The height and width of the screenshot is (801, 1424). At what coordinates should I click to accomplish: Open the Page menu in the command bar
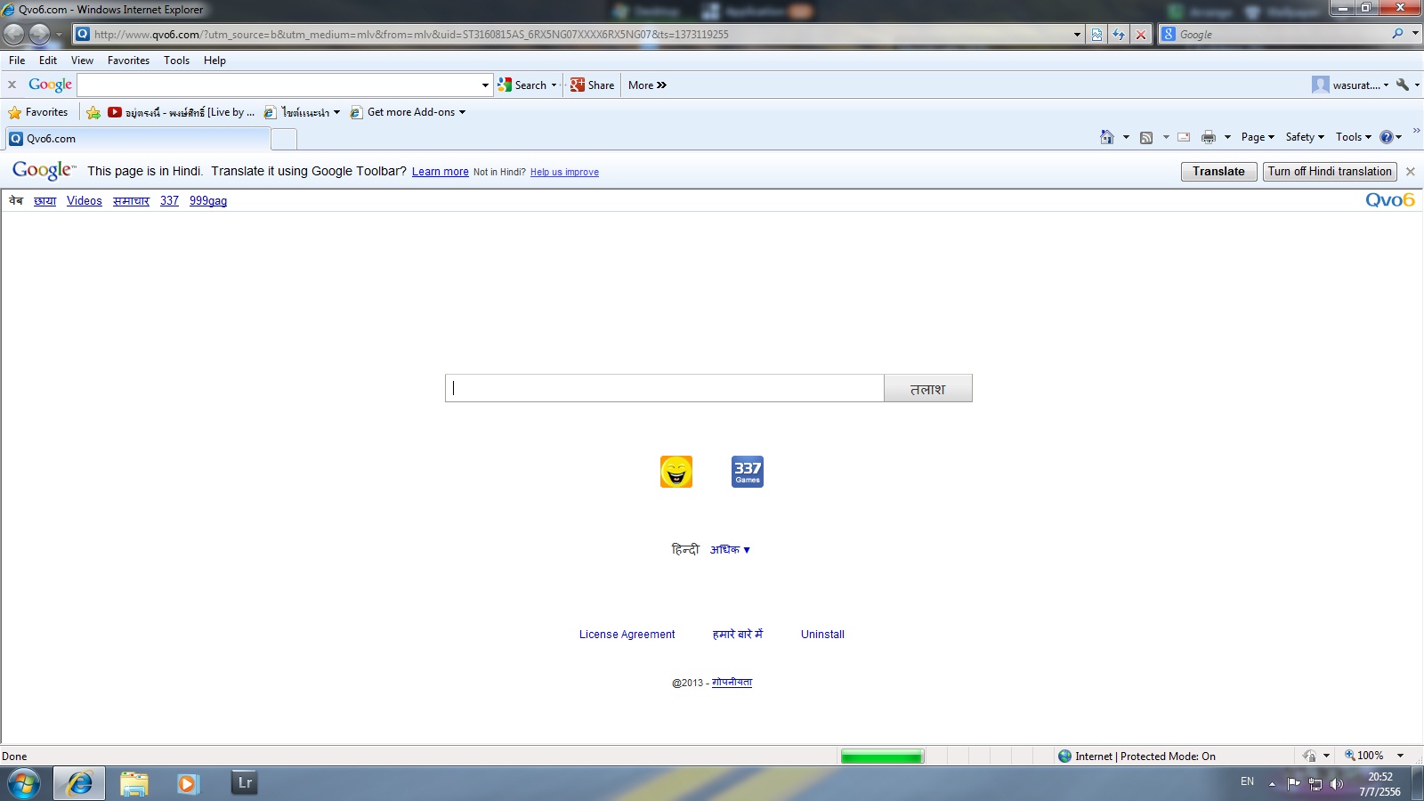coord(1258,137)
